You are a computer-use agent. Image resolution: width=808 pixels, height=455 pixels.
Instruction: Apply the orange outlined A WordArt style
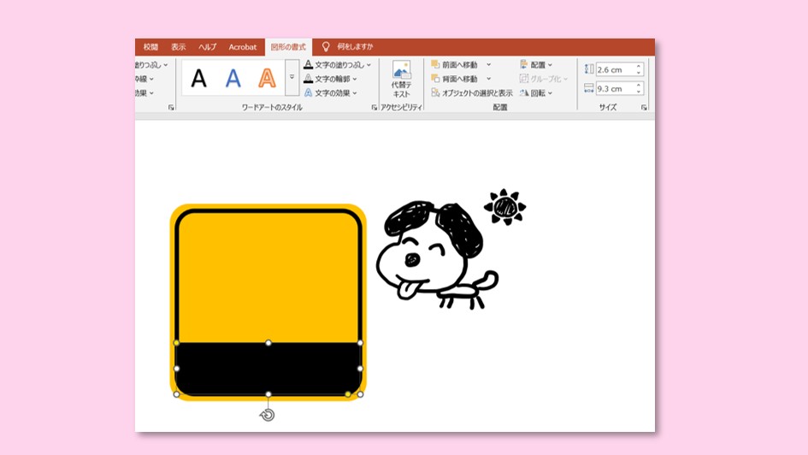click(x=267, y=79)
